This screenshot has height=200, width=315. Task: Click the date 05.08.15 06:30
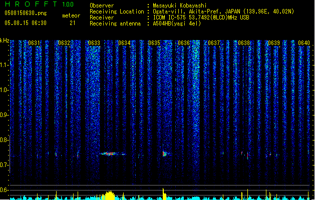26,23
